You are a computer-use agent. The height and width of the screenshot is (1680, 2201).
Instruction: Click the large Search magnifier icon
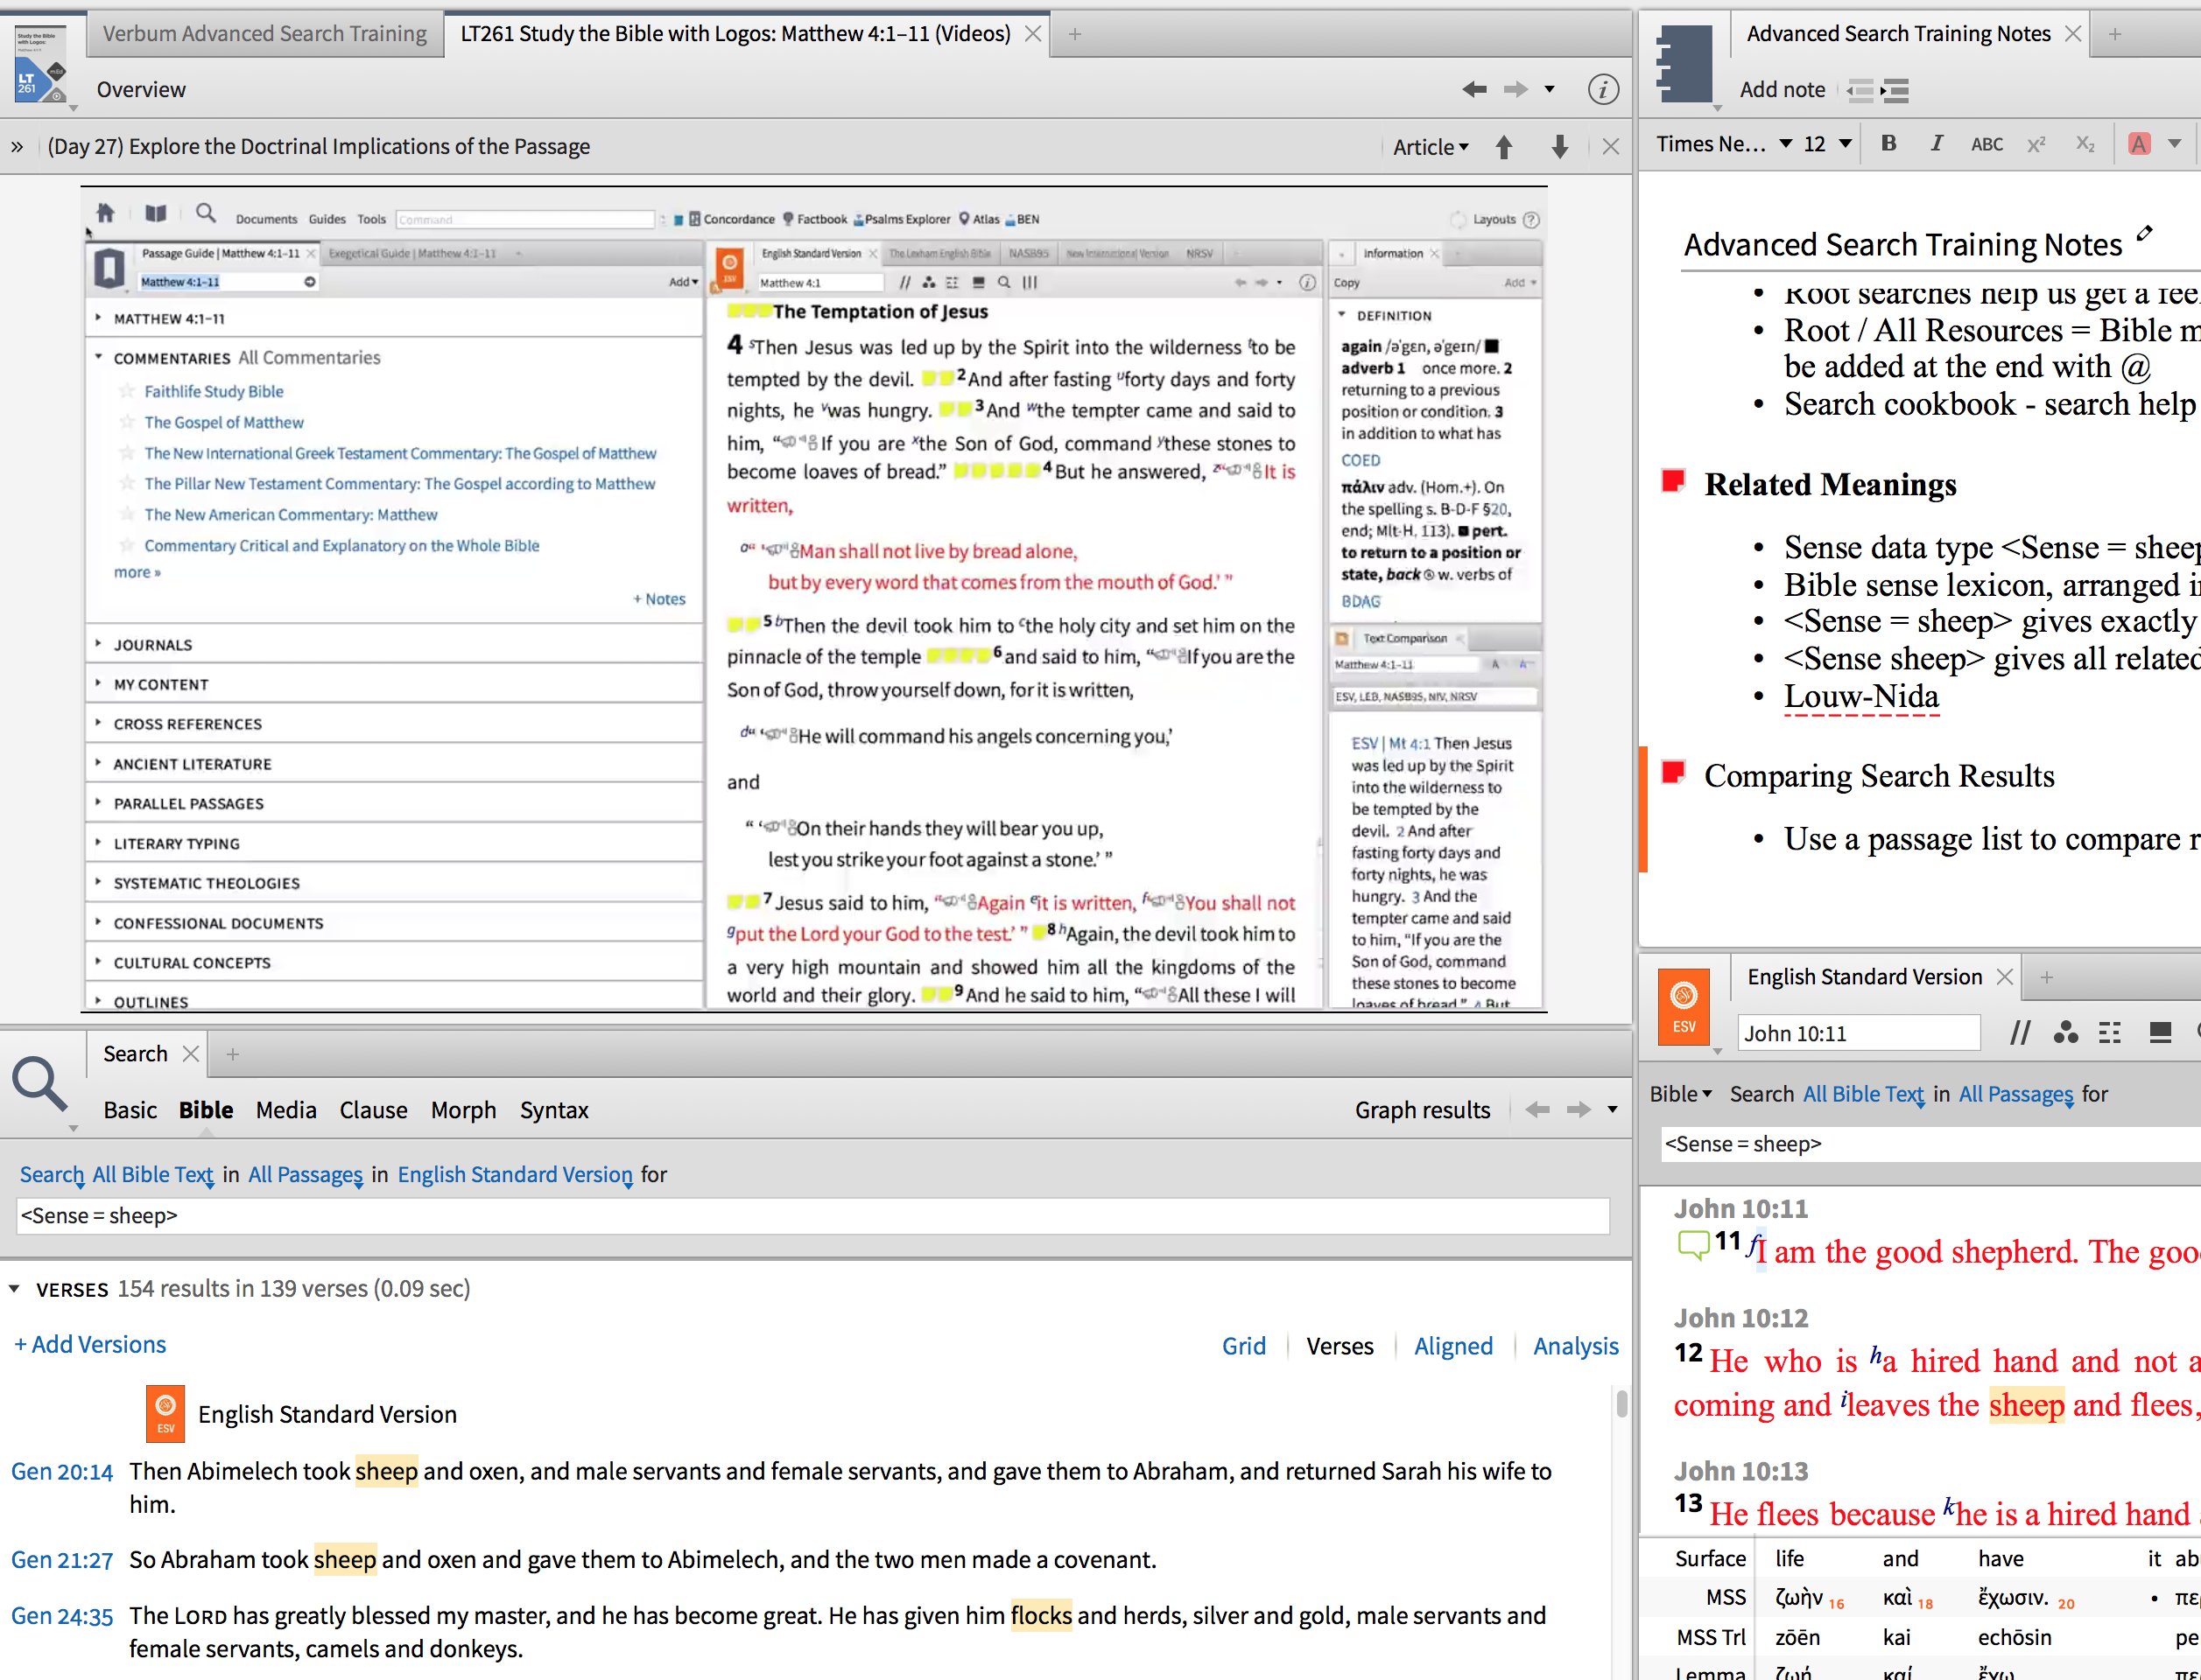pyautogui.click(x=40, y=1084)
